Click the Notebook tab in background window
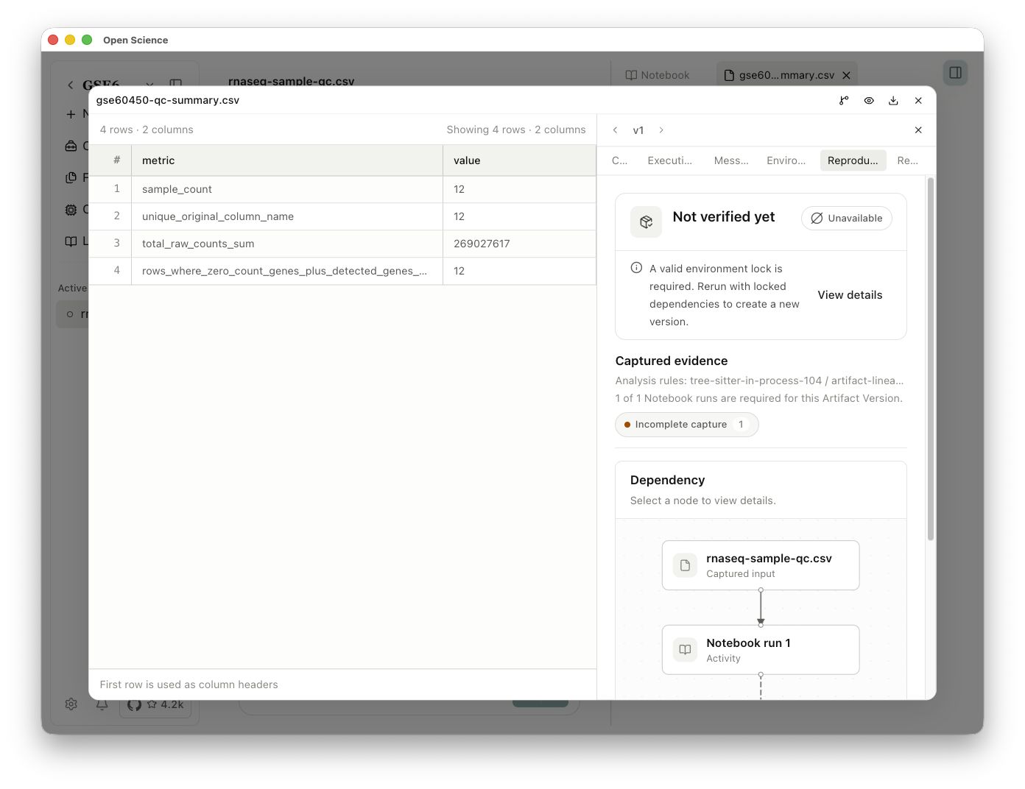 click(658, 75)
